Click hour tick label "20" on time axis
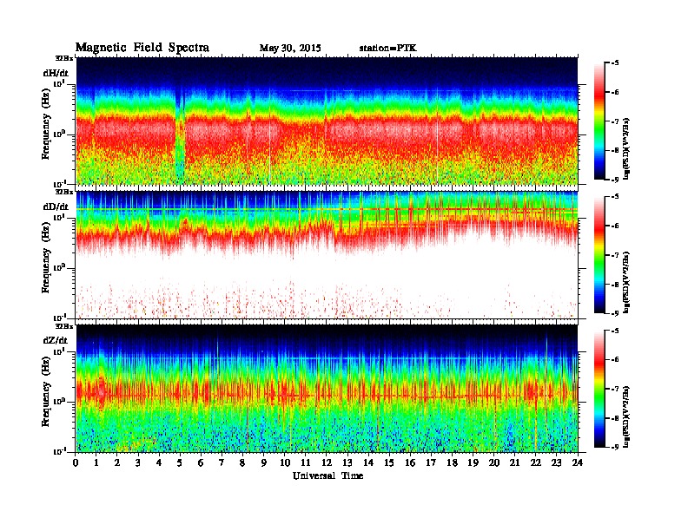 point(493,463)
